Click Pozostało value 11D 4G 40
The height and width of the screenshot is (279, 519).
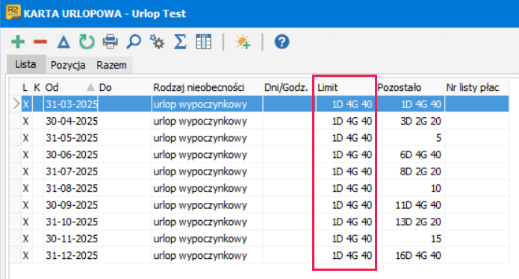pyautogui.click(x=418, y=205)
